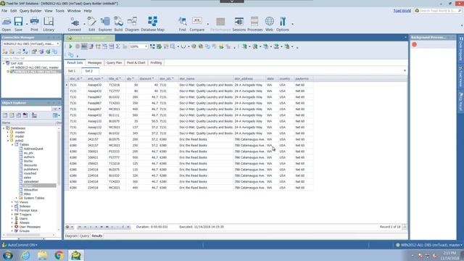Select the Set 1 result tab
The height and width of the screenshot is (261, 464).
72,71
